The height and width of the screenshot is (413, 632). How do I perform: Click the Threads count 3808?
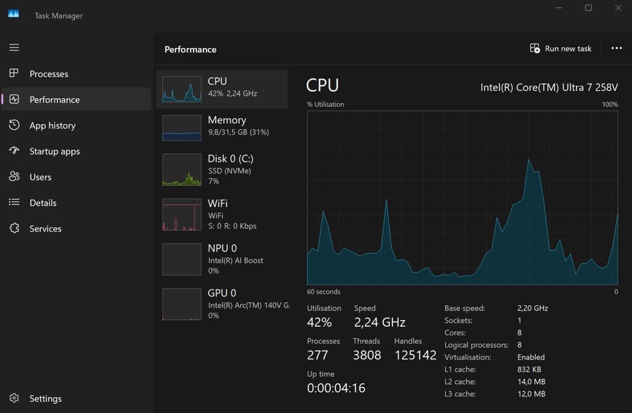pos(367,355)
